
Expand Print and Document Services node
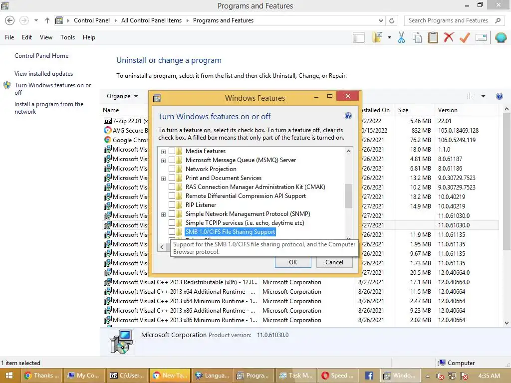pos(163,179)
